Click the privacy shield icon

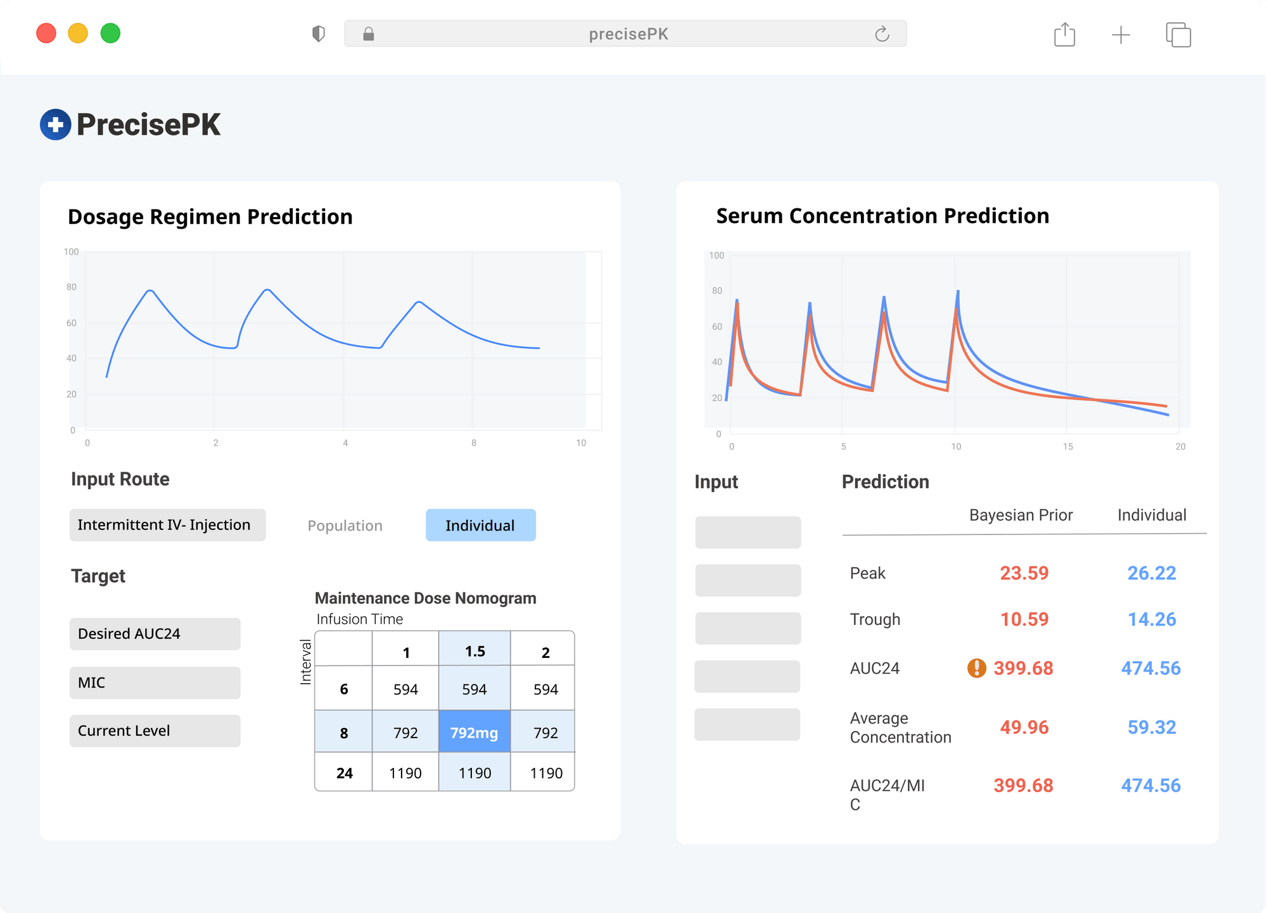coord(319,34)
